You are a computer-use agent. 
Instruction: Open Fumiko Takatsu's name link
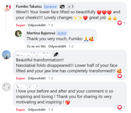[29, 7]
